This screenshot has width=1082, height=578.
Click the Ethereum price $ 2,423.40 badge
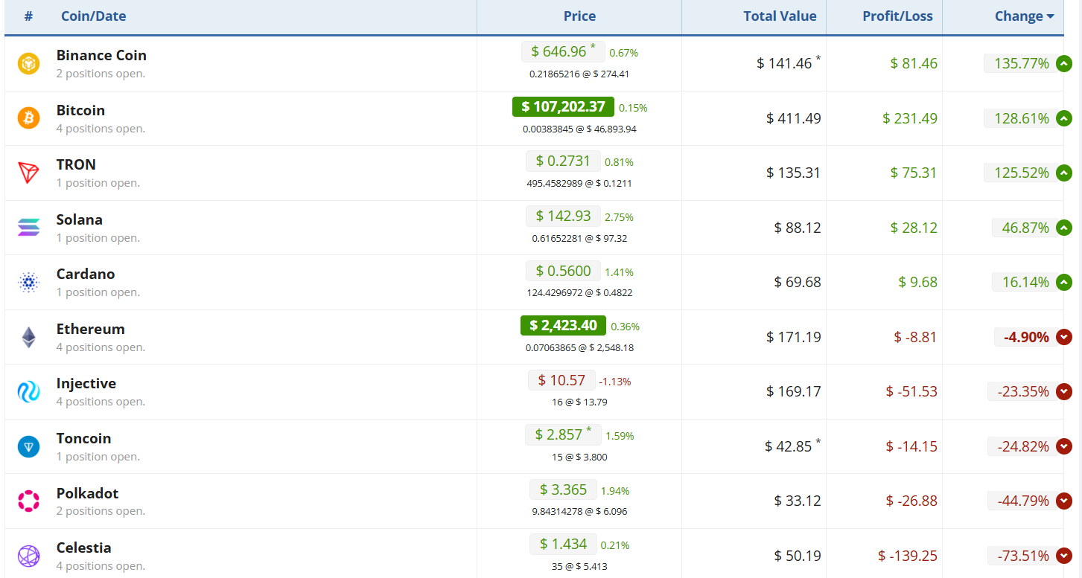(x=563, y=325)
